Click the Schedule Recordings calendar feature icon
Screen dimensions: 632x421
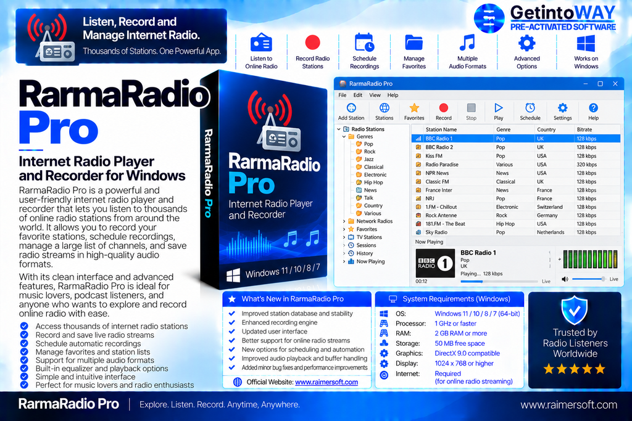364,43
